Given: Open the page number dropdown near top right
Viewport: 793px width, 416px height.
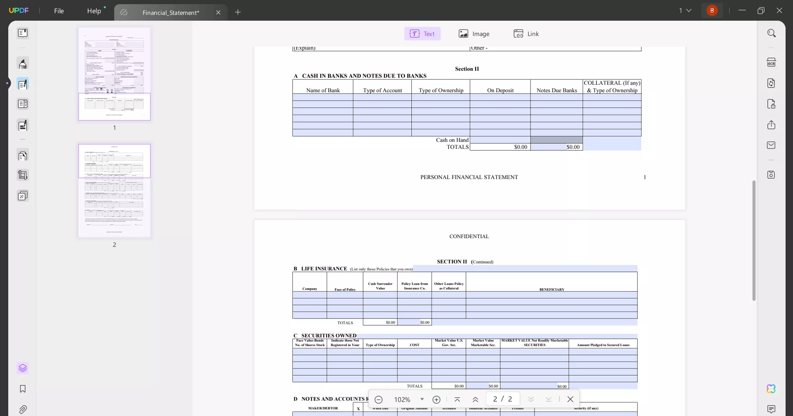Looking at the screenshot, I should tap(685, 10).
